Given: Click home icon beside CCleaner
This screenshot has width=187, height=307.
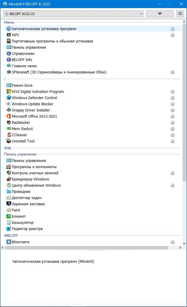Looking at the screenshot, I should [173, 135].
